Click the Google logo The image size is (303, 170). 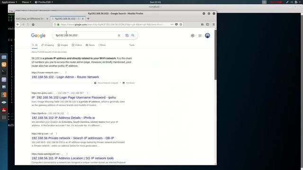tap(38, 35)
